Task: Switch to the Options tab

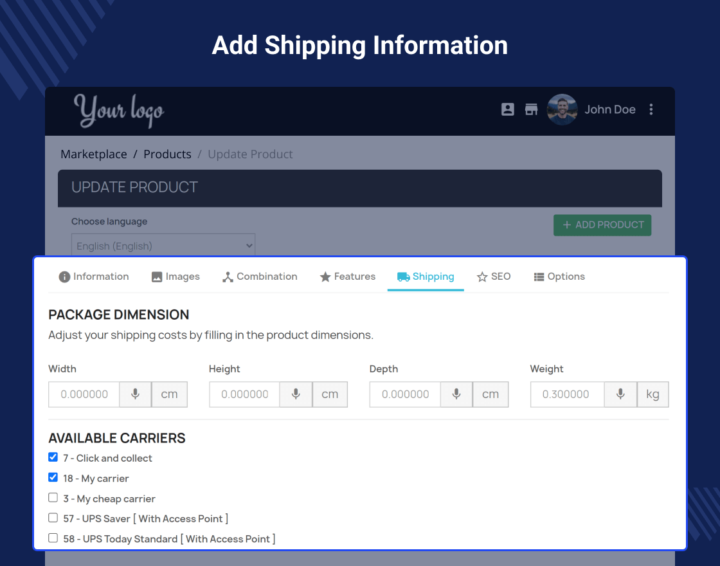Action: [x=559, y=277]
